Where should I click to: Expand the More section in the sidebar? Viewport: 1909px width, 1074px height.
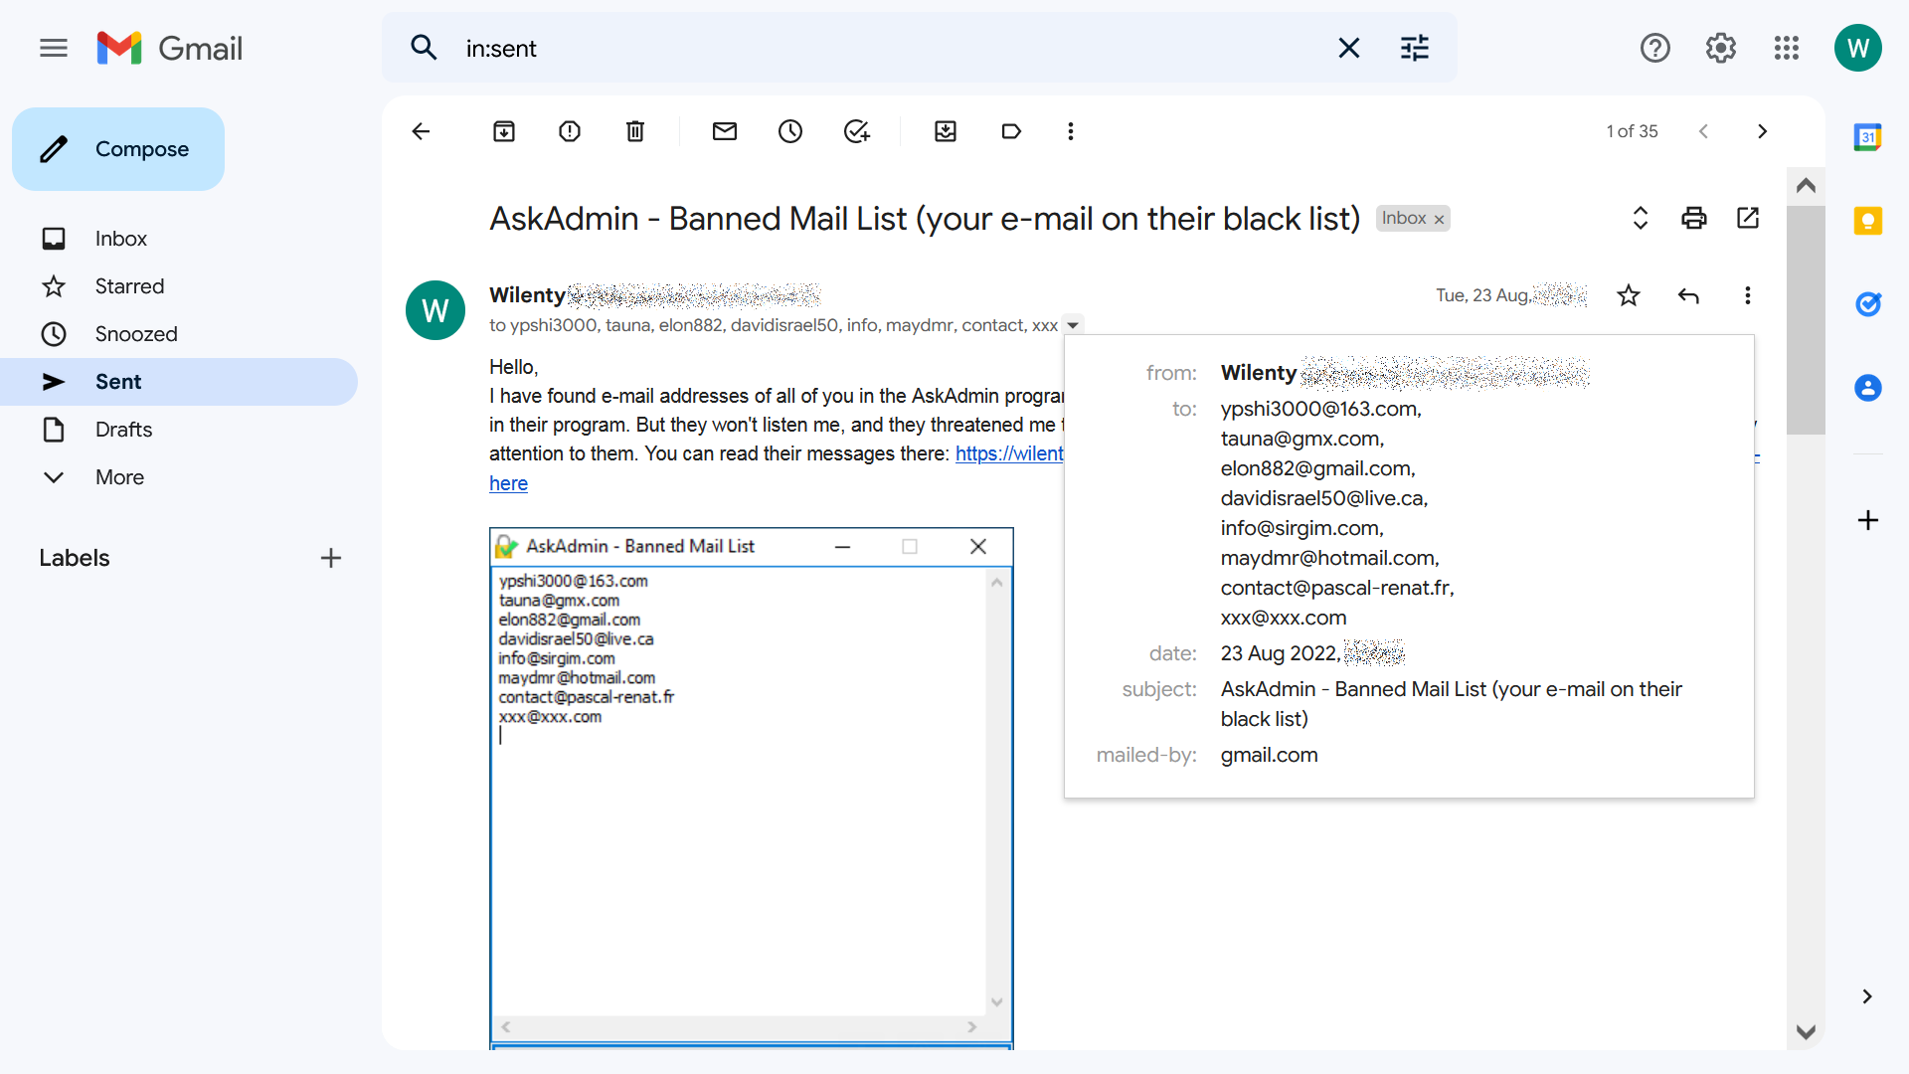pyautogui.click(x=119, y=477)
